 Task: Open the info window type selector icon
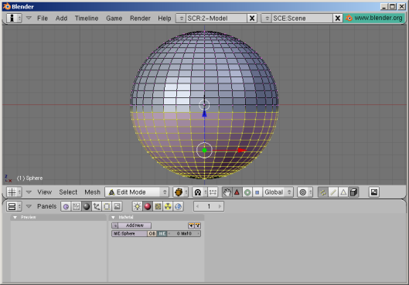14,19
